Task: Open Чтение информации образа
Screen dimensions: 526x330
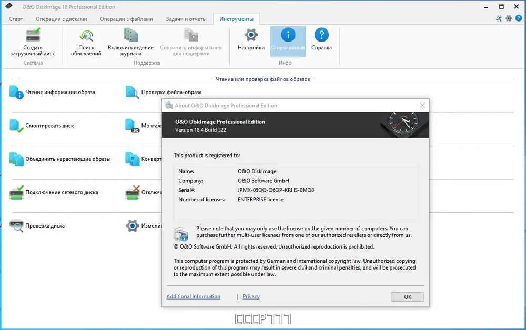Action: 52,92
